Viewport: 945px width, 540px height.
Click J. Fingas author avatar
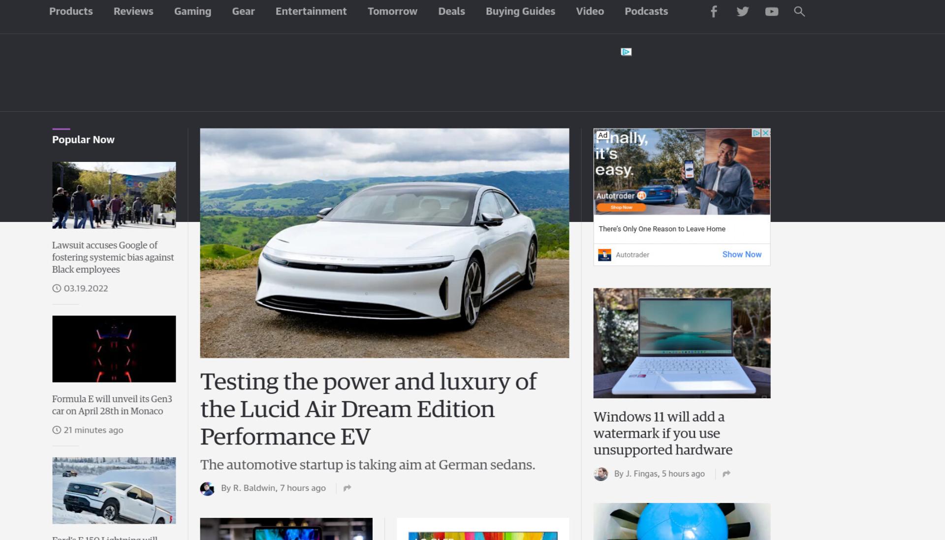coord(600,474)
